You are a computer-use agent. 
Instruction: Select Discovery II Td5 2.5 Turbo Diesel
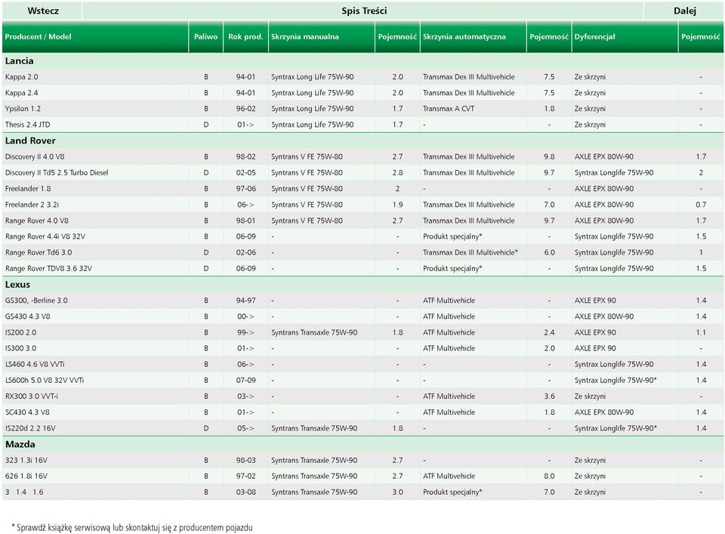[x=57, y=172]
